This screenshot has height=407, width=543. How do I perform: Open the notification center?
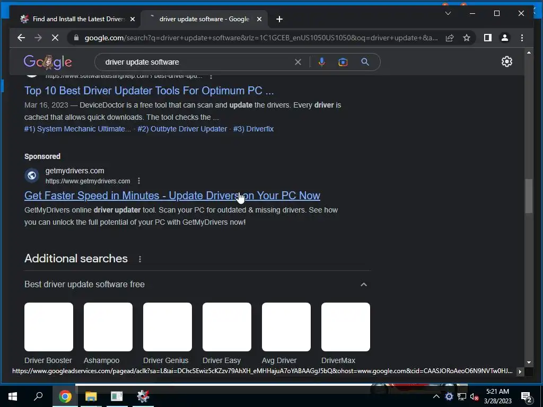(x=527, y=396)
